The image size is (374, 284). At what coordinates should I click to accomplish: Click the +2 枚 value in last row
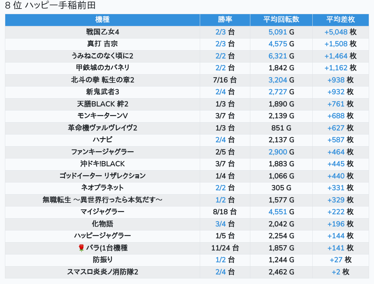pyautogui.click(x=340, y=272)
